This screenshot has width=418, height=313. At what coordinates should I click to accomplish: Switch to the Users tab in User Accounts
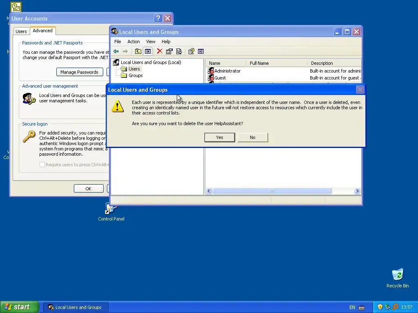[21, 31]
